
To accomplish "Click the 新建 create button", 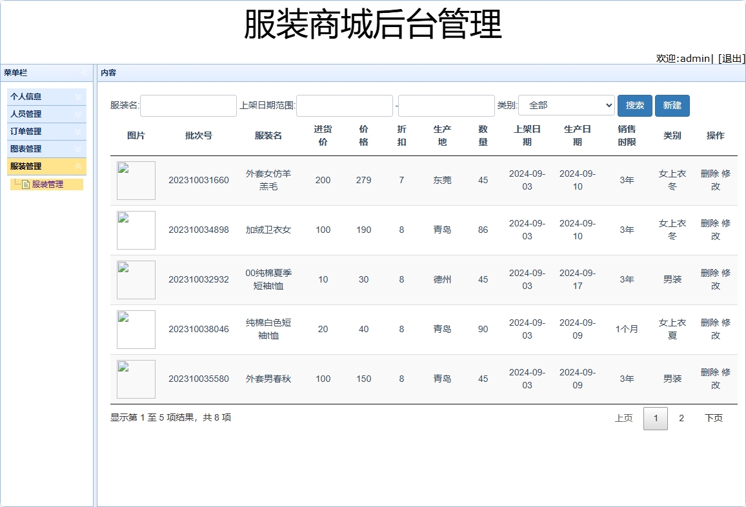I will pyautogui.click(x=672, y=105).
